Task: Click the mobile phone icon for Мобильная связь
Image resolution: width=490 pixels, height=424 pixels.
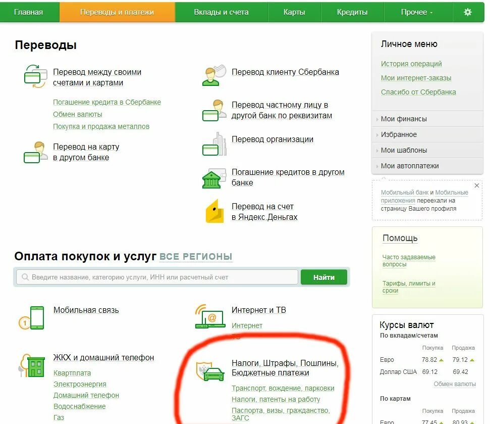Action: click(32, 317)
